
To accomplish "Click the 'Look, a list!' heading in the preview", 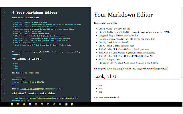I will click(106, 76).
